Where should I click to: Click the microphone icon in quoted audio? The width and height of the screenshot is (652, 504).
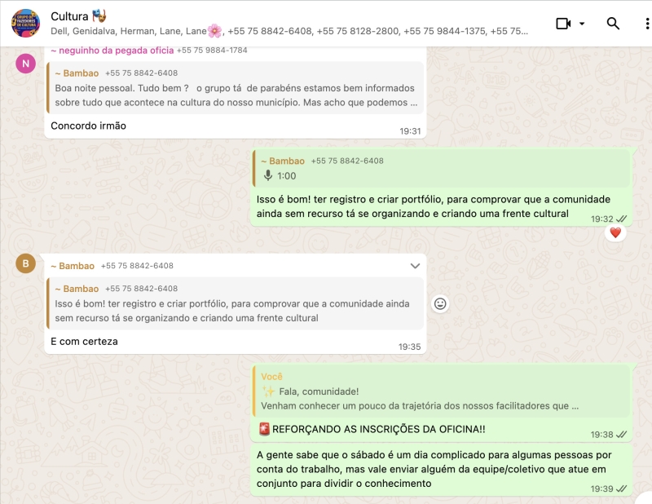tap(267, 175)
